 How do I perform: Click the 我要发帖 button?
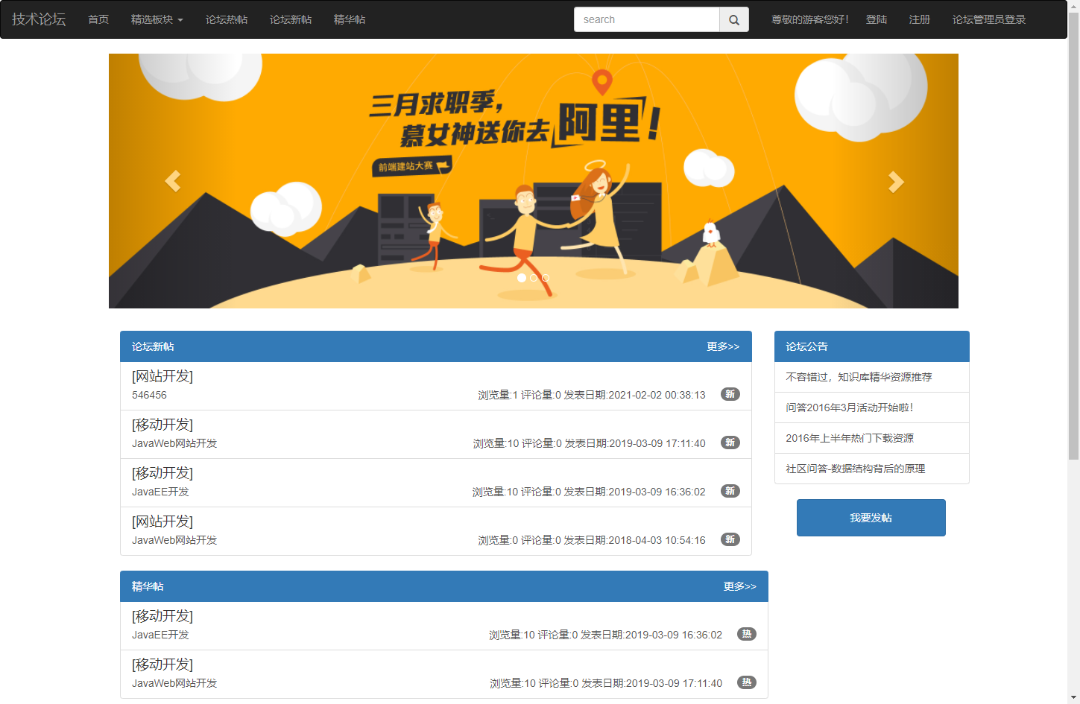871,517
